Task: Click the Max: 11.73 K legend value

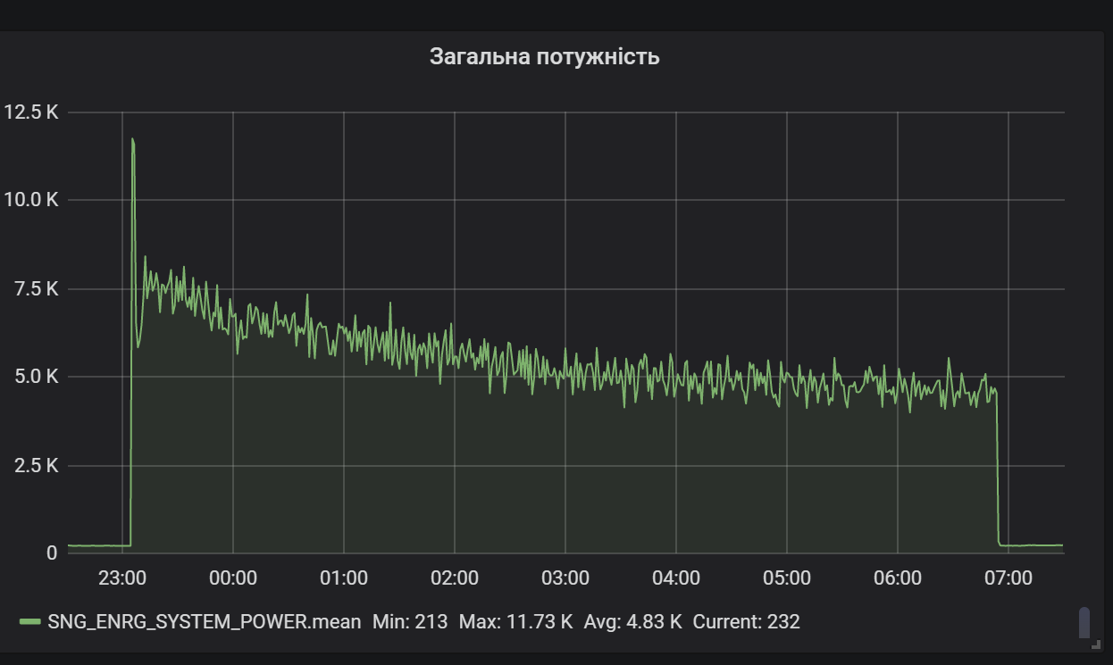Action: click(x=515, y=621)
